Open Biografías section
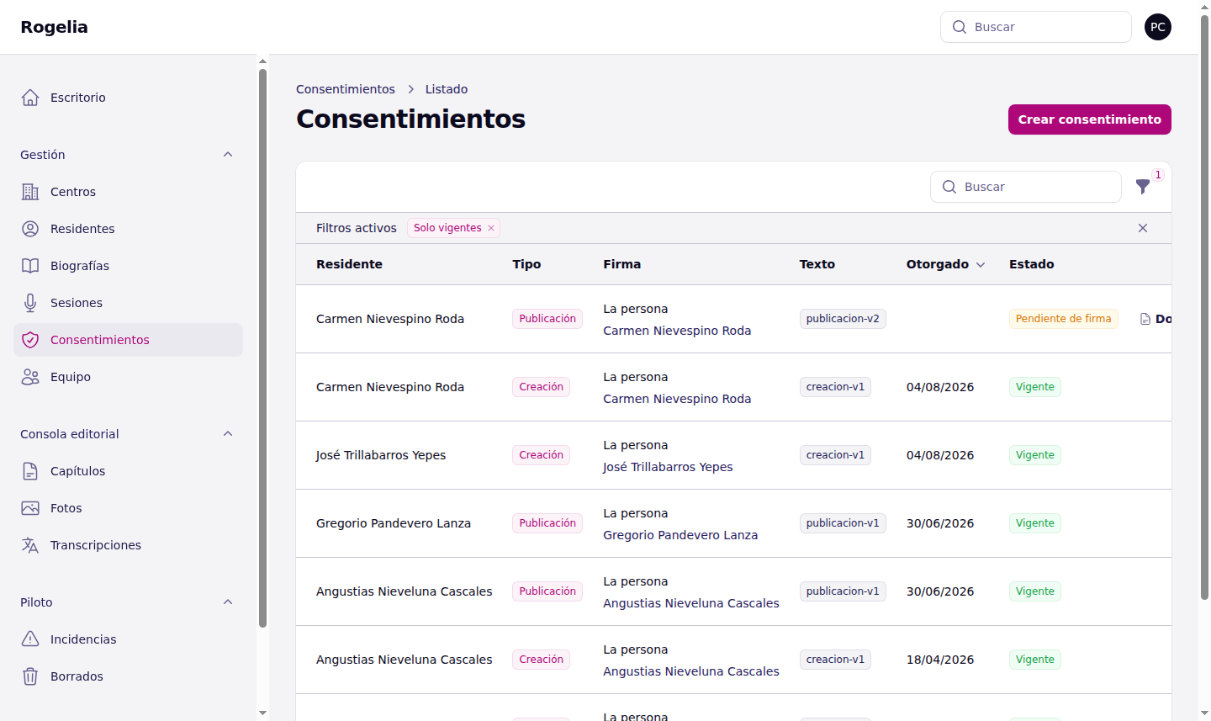 (x=128, y=266)
